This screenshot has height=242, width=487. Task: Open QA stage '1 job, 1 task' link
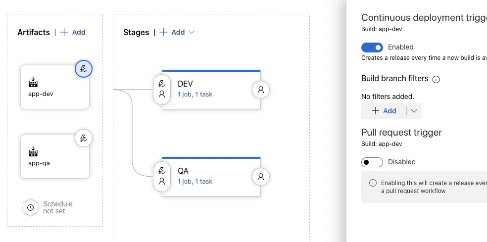(x=195, y=181)
